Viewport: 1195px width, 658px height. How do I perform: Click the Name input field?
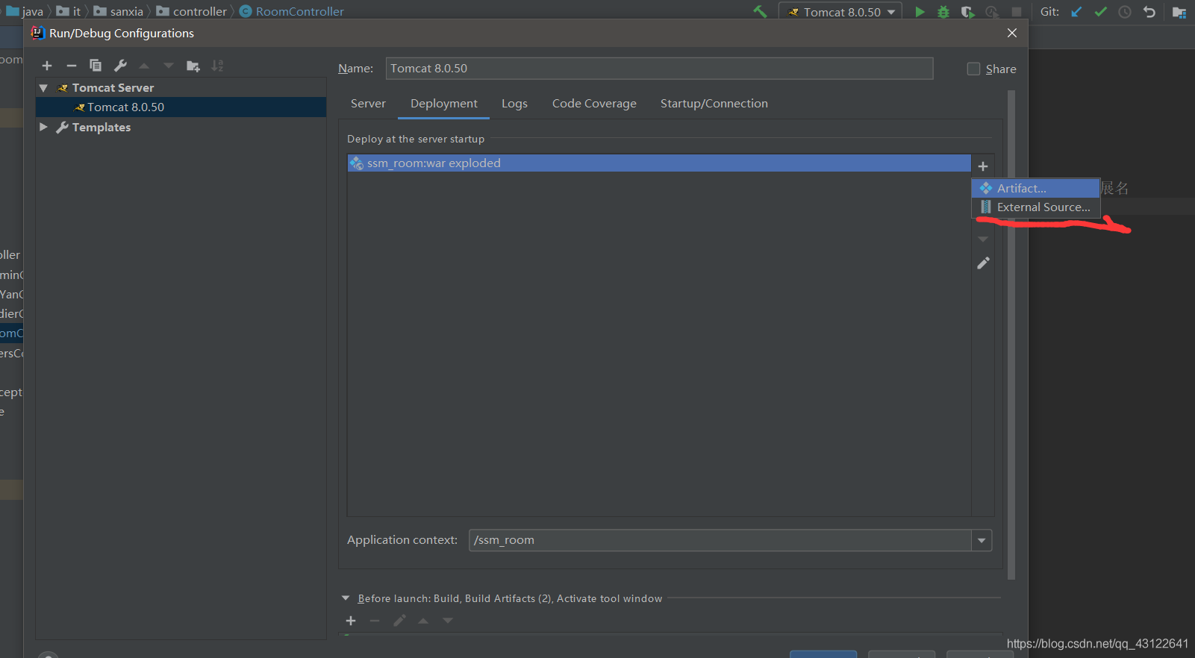click(659, 69)
